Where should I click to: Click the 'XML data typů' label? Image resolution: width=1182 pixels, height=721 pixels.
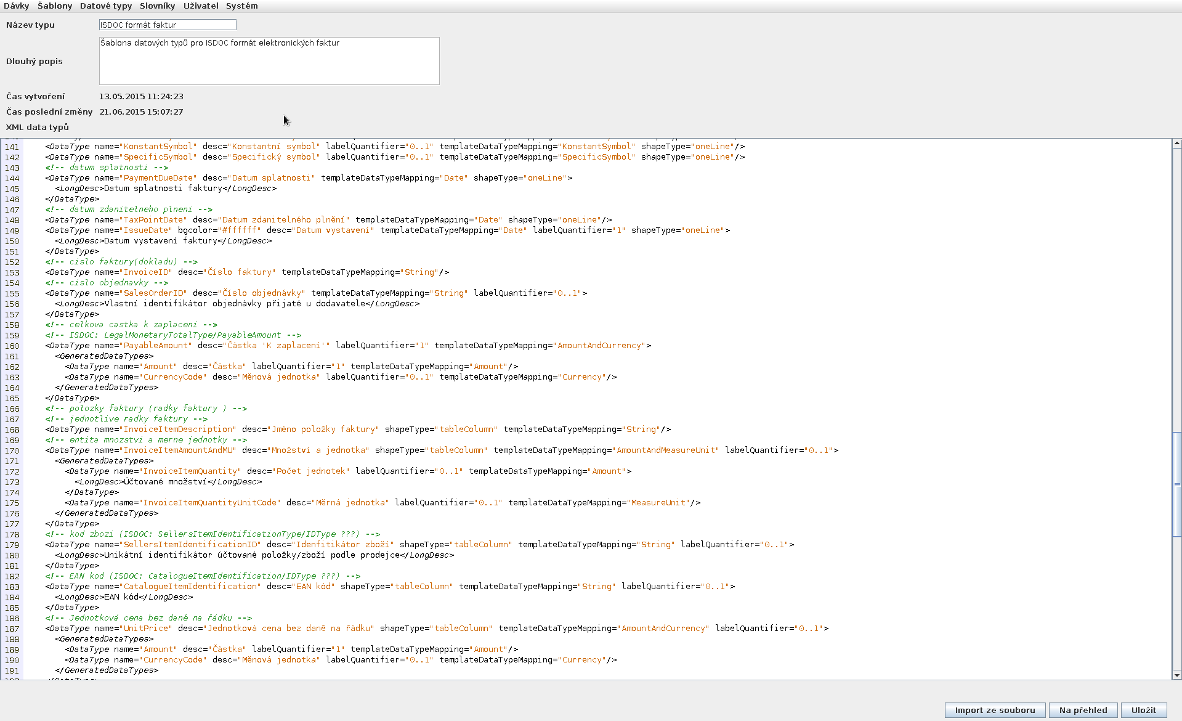tap(38, 128)
